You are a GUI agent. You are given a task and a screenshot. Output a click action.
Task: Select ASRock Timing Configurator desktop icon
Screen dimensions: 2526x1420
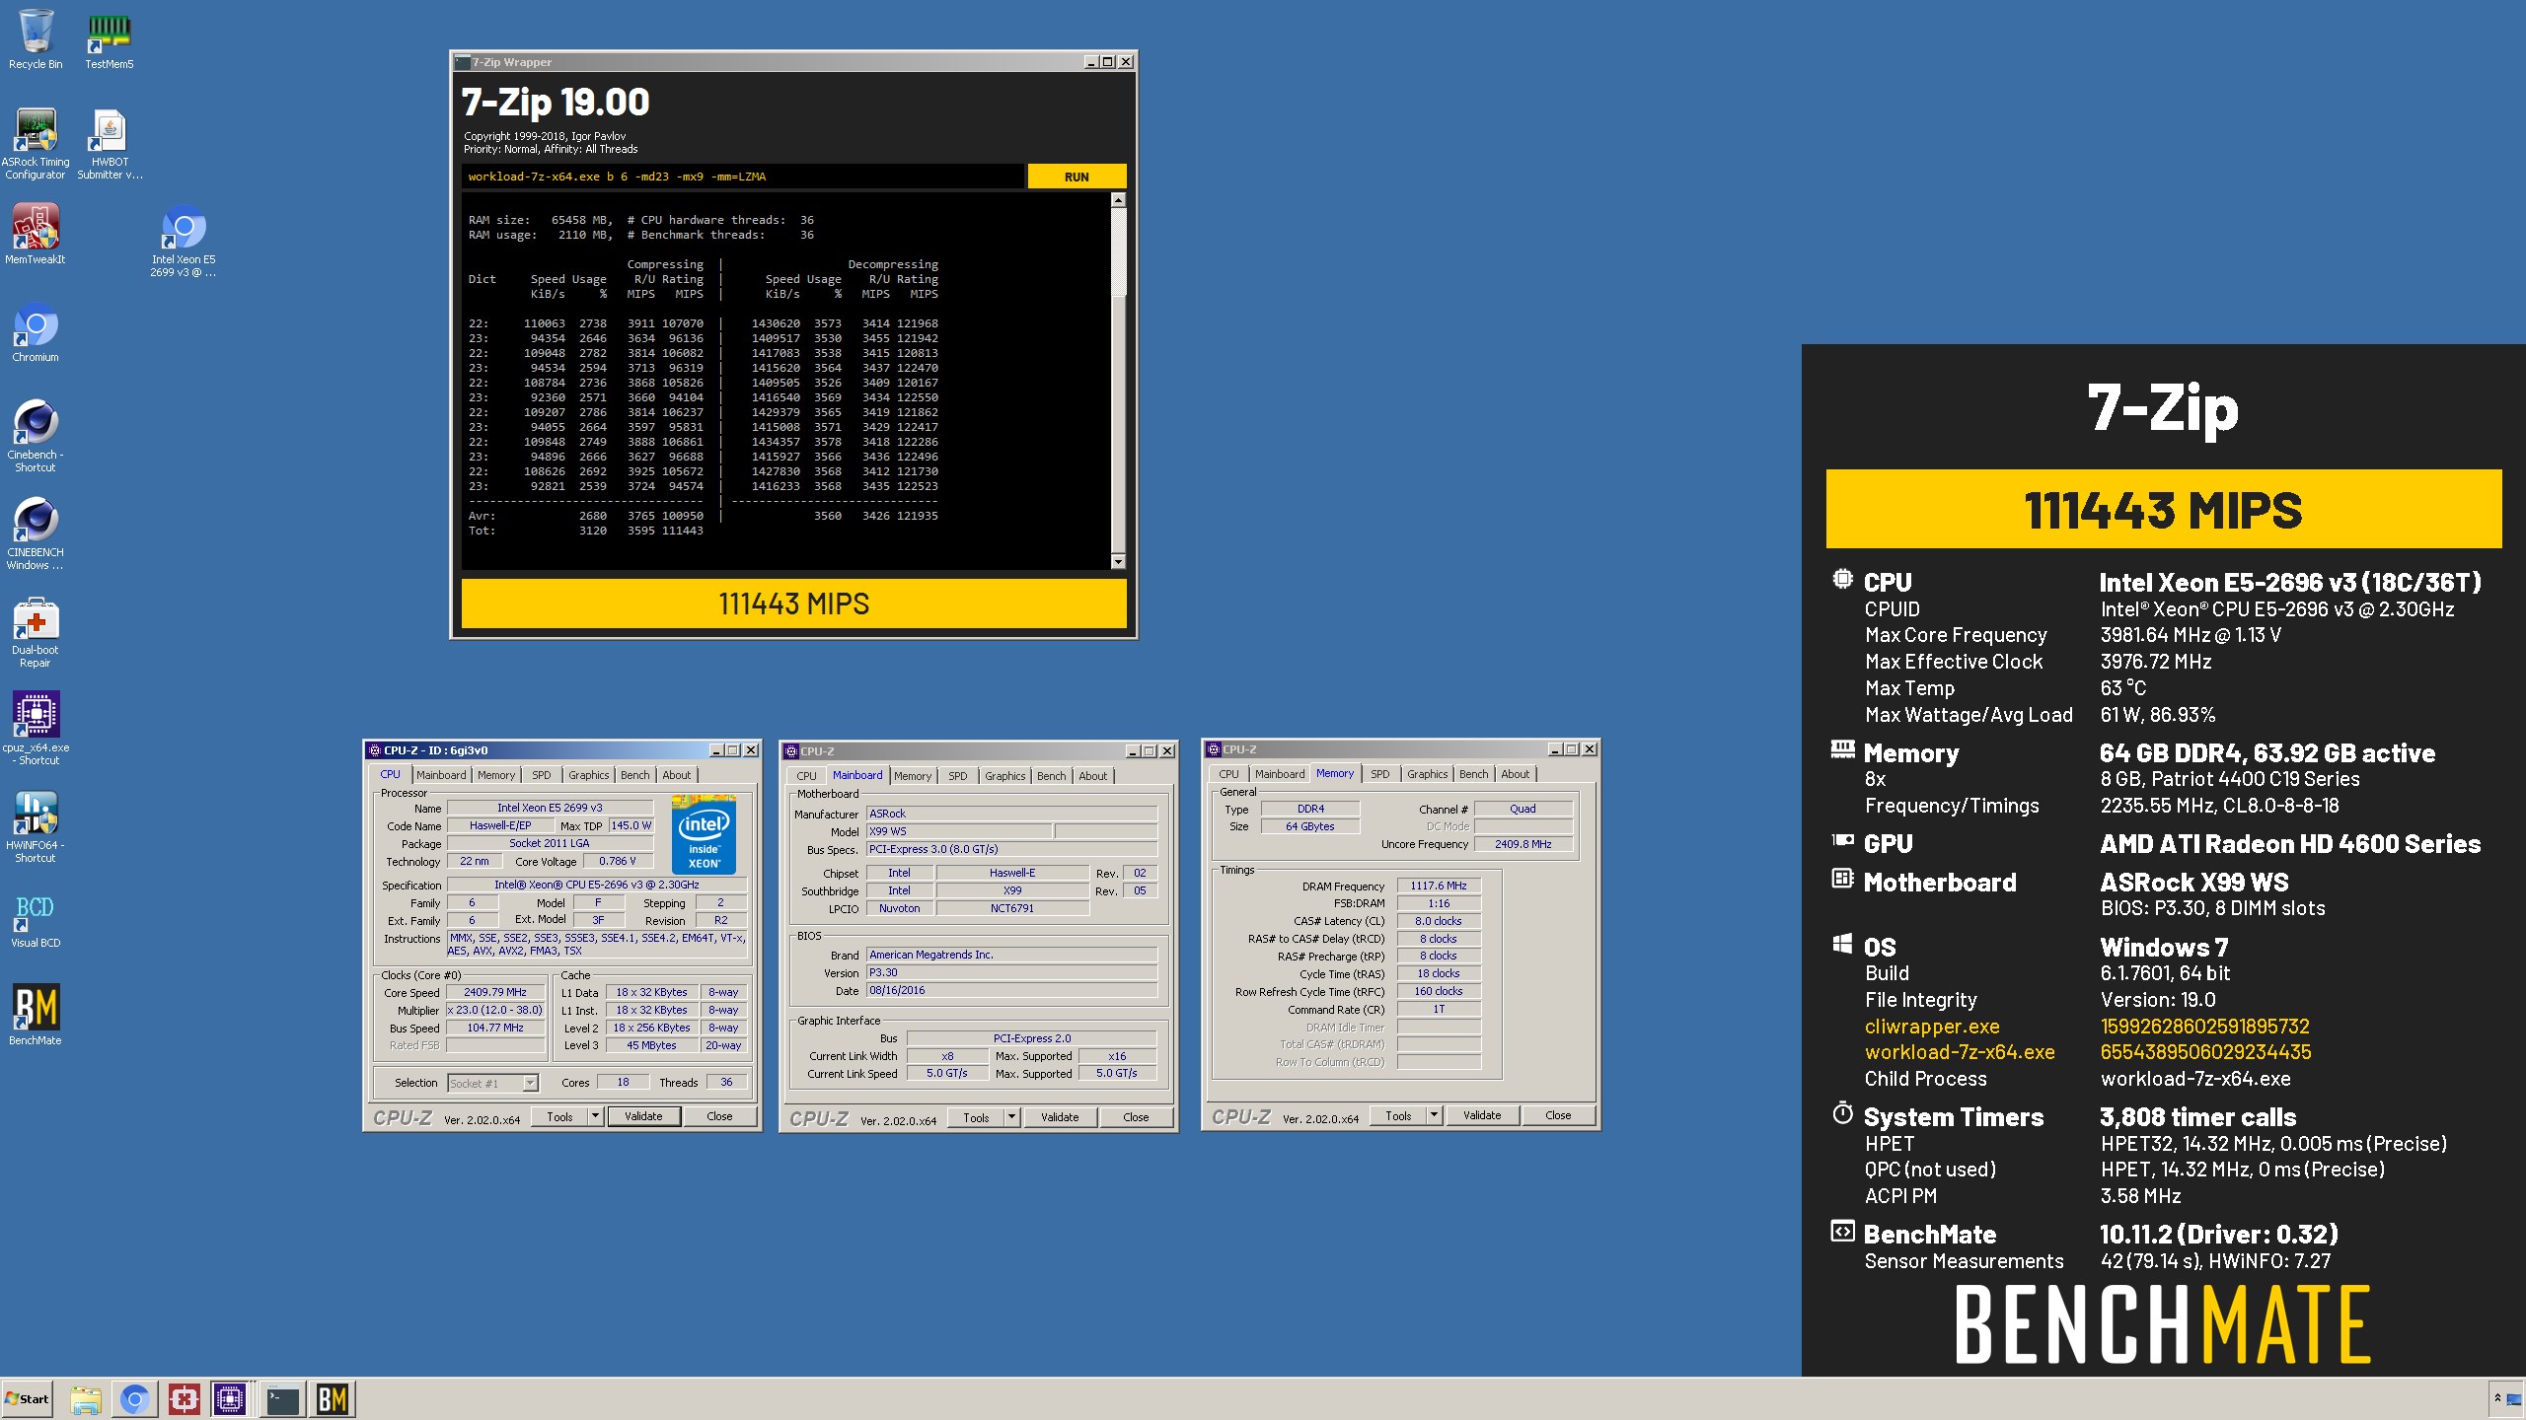pyautogui.click(x=36, y=143)
